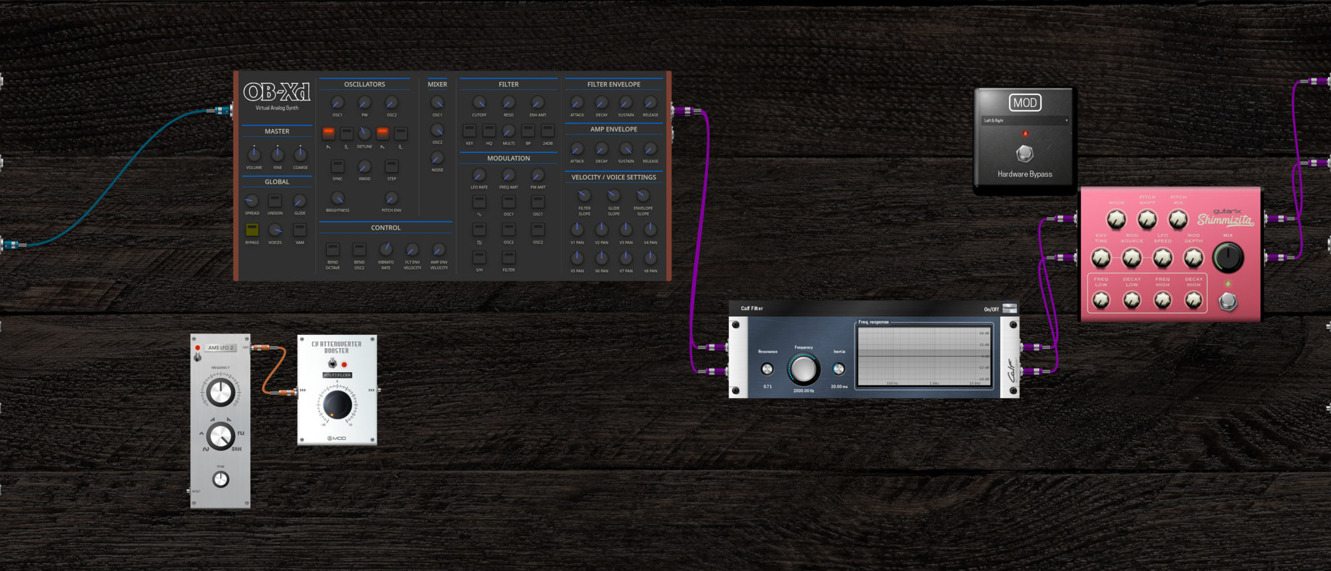
Task: Enable the sine LFO wave in Modulation
Action: 479,201
